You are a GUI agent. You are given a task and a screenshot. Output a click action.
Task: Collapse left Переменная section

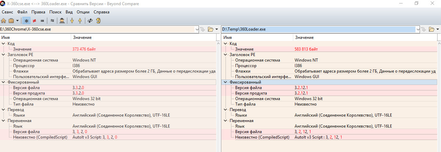point(3,121)
